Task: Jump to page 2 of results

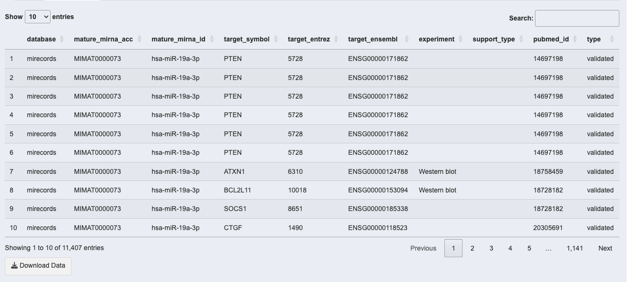Action: click(473, 248)
